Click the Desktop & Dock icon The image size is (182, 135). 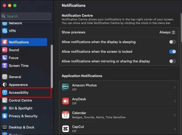point(5,127)
